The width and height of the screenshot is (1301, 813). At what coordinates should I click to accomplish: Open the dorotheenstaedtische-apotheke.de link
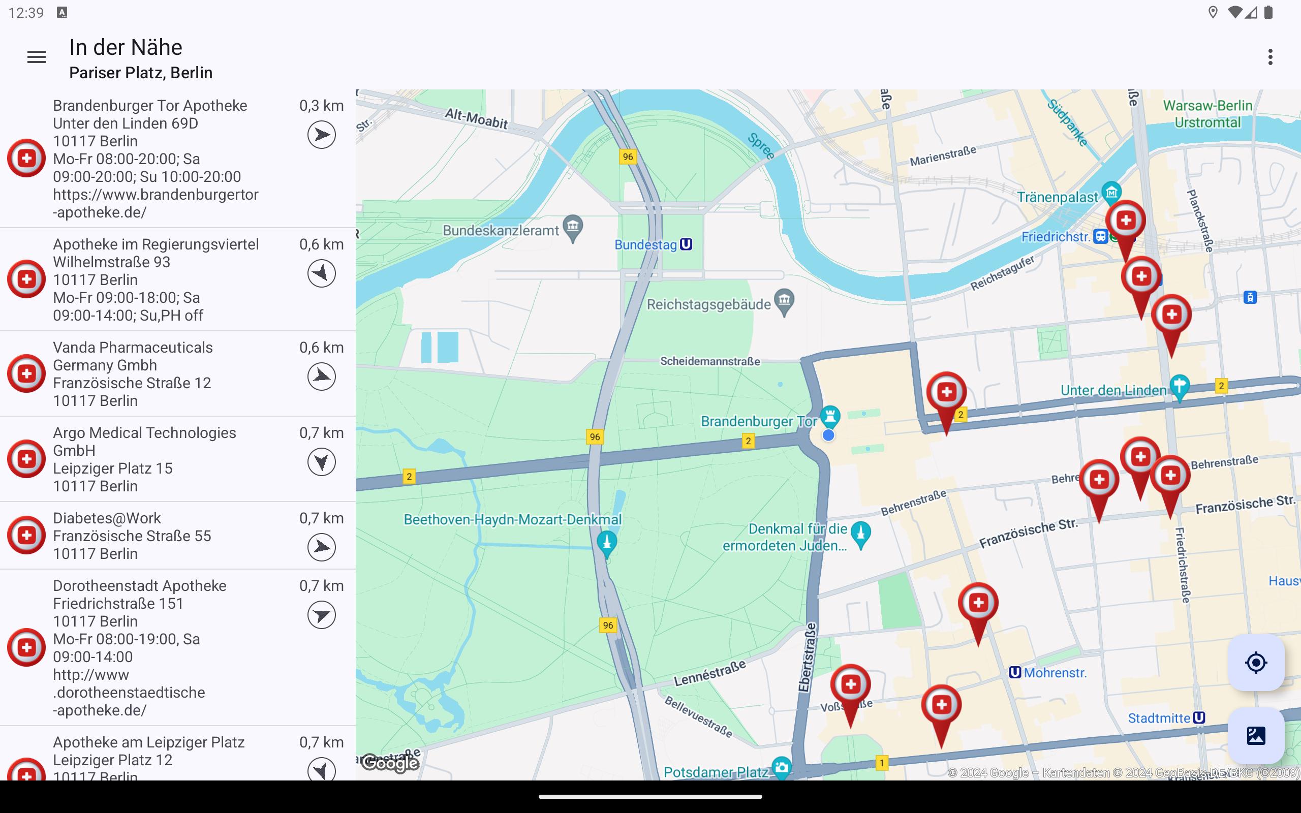pos(129,693)
